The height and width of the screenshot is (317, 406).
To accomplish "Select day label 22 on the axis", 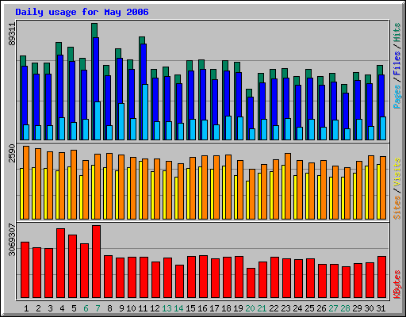I will (x=274, y=308).
